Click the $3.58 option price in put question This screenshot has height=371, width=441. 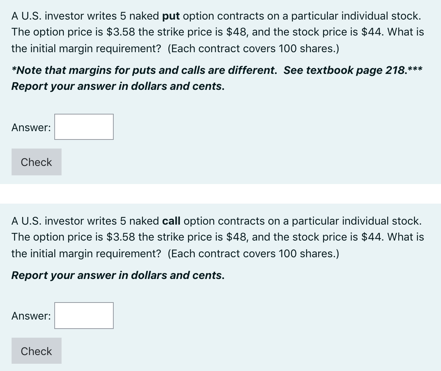(121, 32)
